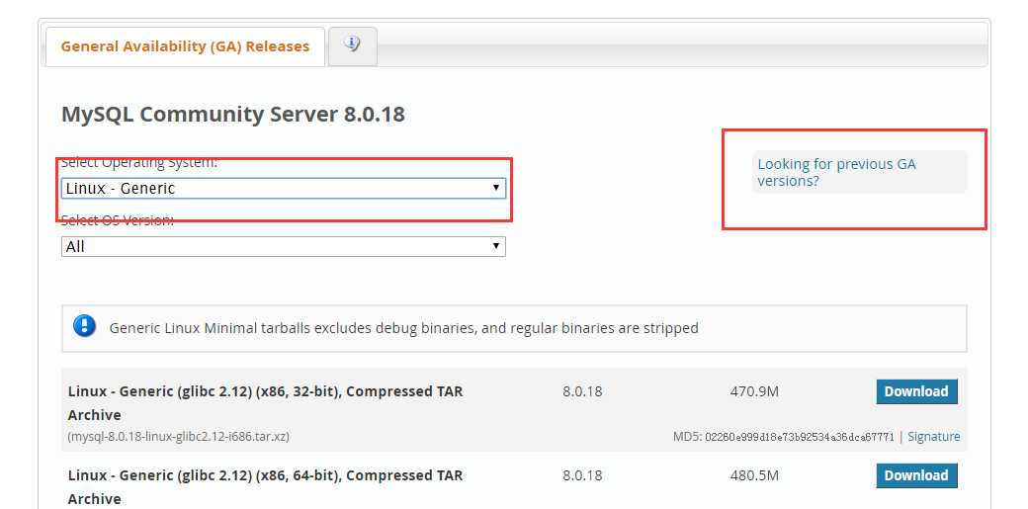Click the 480.5M file size value
1028x509 pixels.
coord(754,475)
